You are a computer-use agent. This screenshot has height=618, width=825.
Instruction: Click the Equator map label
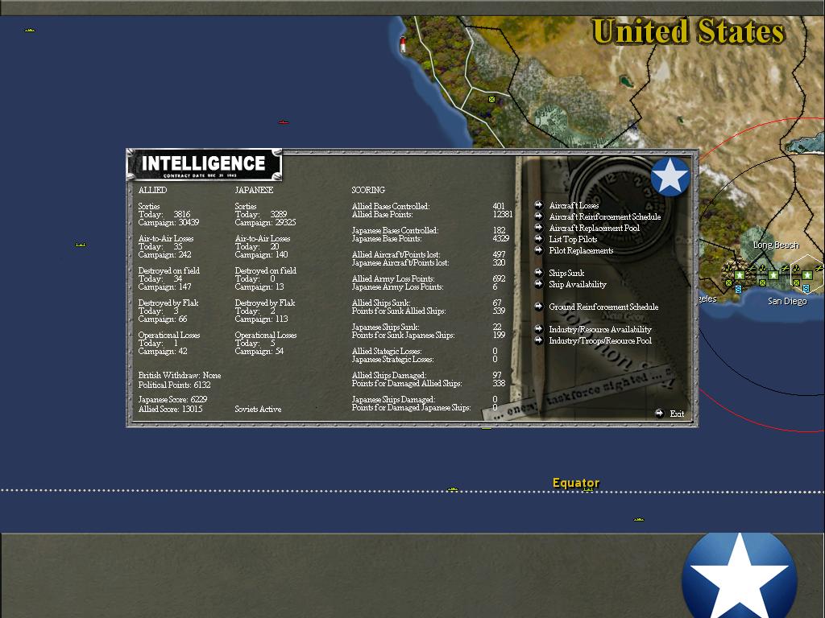(575, 483)
